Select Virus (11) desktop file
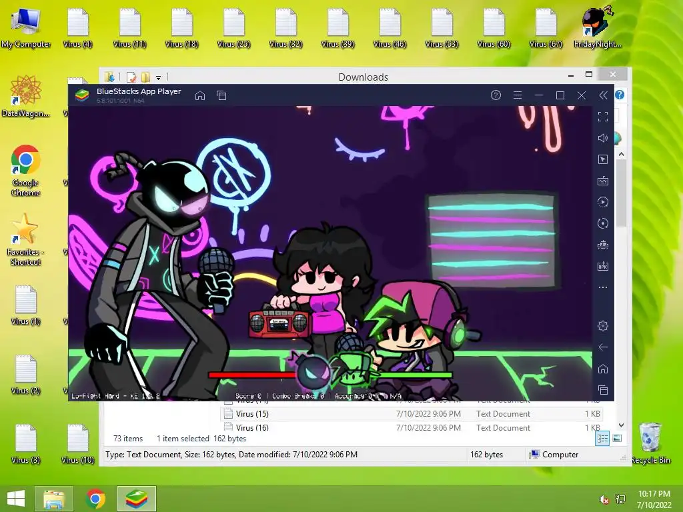Screen dimensions: 683x512 point(130,27)
